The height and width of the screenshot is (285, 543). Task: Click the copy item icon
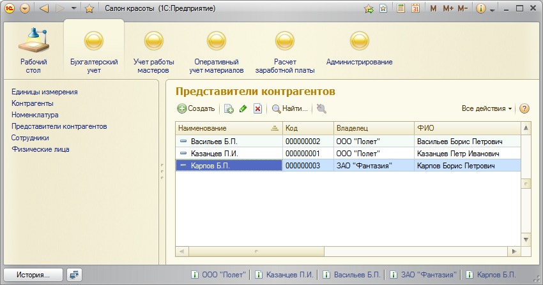click(x=229, y=109)
